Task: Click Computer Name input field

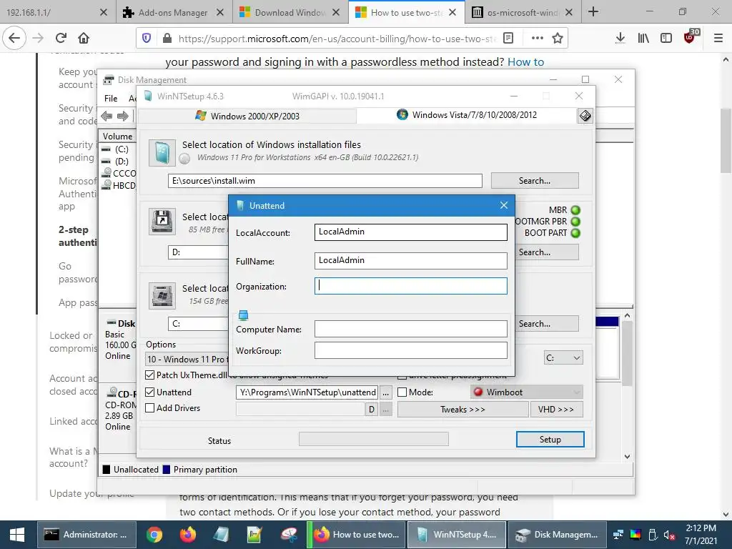Action: (411, 329)
